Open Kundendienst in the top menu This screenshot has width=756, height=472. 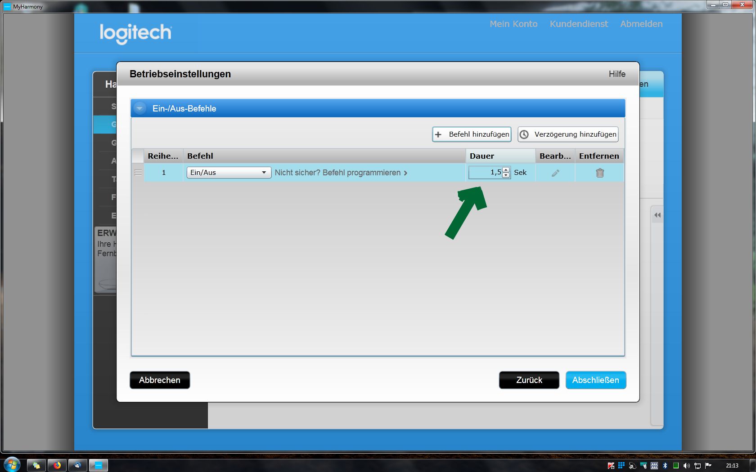click(579, 24)
